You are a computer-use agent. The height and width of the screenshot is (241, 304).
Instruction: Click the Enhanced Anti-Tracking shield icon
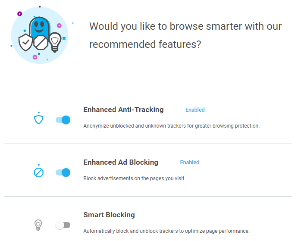(x=39, y=119)
